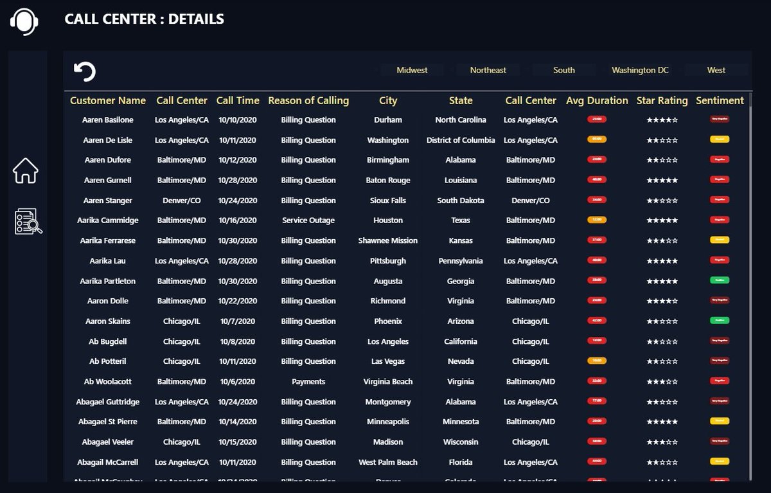Reset filters with the undo arrow icon
The height and width of the screenshot is (493, 771).
(x=85, y=71)
